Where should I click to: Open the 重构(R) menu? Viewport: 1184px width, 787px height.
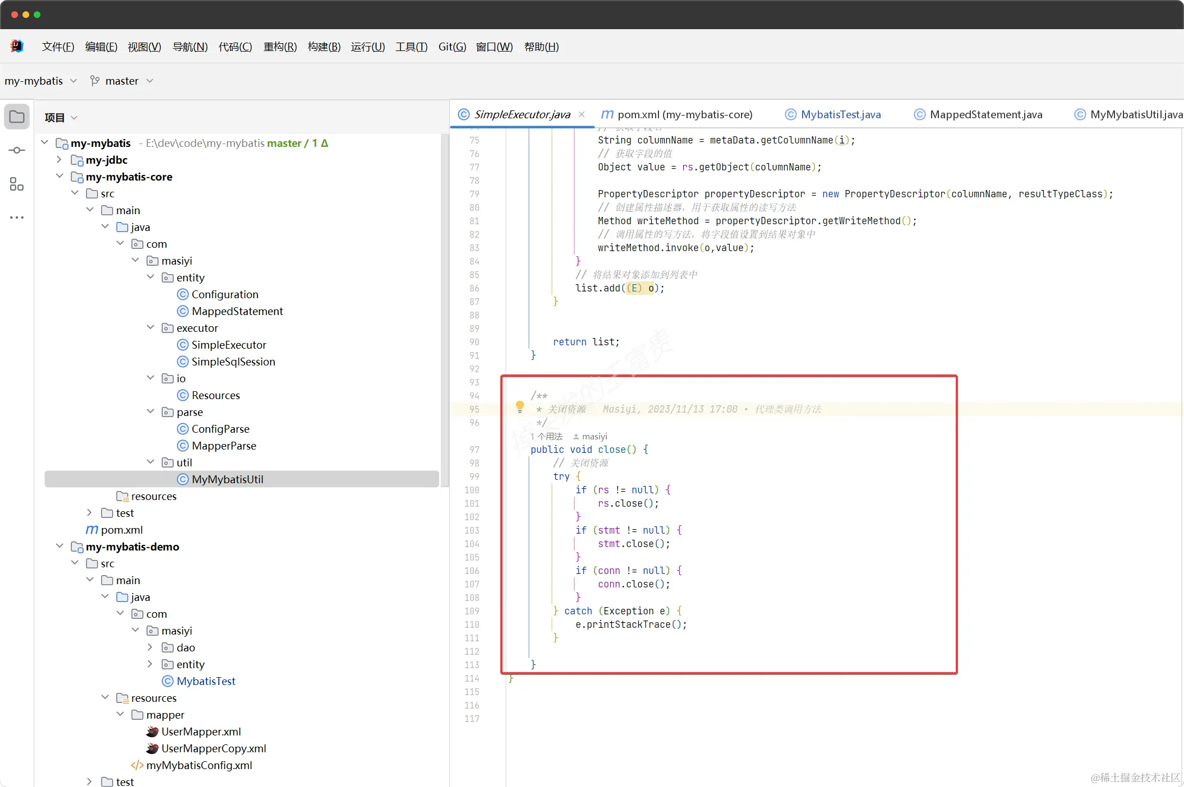(x=280, y=47)
